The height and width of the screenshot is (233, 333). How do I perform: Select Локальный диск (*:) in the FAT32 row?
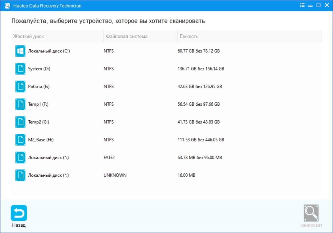[48, 158]
